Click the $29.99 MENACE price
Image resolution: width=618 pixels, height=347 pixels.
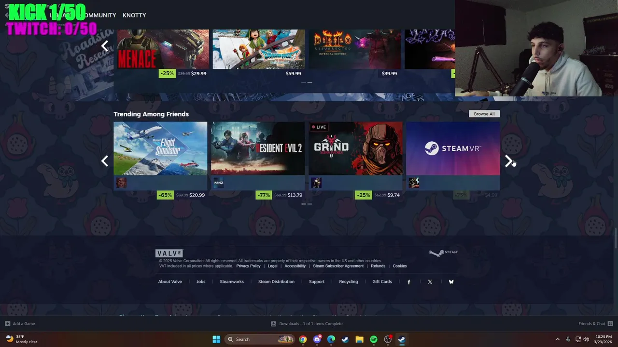pyautogui.click(x=198, y=74)
